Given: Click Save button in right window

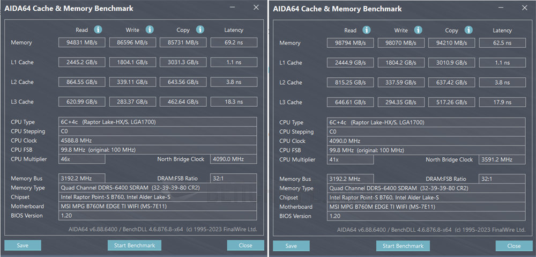Looking at the screenshot, I should (291, 246).
